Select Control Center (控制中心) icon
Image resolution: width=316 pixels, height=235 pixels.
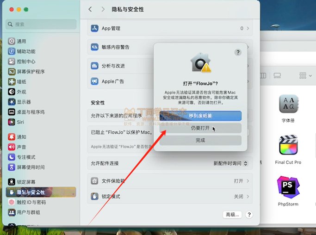click(x=12, y=62)
